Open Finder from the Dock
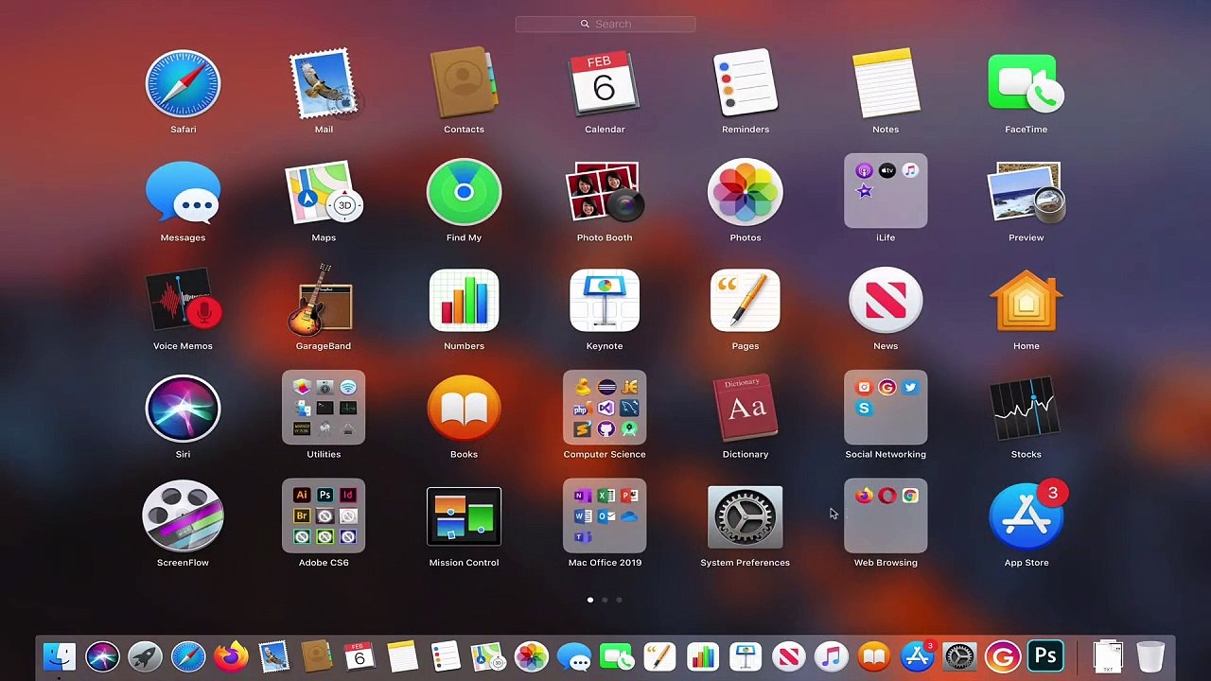Viewport: 1211px width, 681px height. point(60,656)
